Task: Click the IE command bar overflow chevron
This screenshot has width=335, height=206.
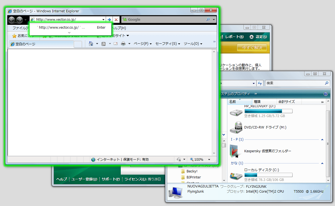Action: pyautogui.click(x=214, y=42)
